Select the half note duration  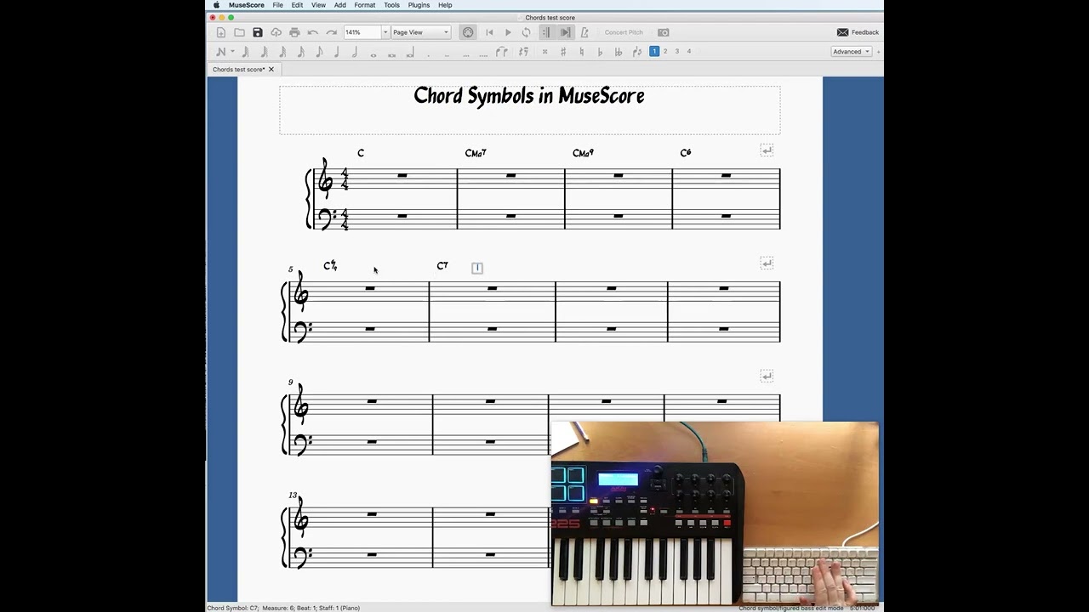[x=355, y=52]
